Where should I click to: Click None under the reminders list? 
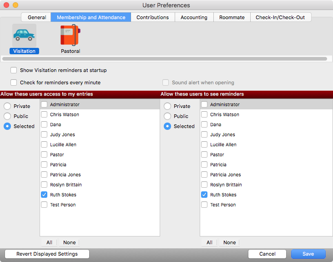pyautogui.click(x=229, y=242)
